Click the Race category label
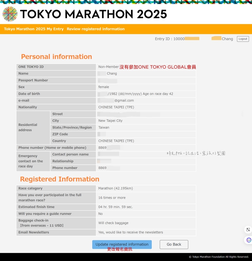Image resolution: width=252 pixels, height=261 pixels. 30,188
